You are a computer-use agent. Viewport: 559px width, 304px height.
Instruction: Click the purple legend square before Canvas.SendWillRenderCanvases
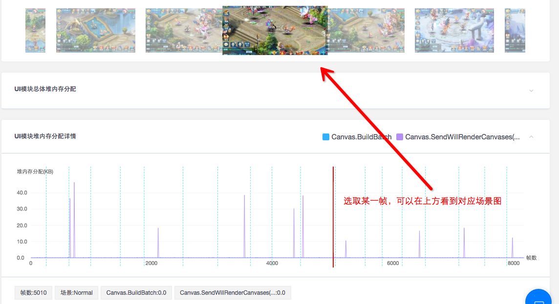tap(399, 136)
